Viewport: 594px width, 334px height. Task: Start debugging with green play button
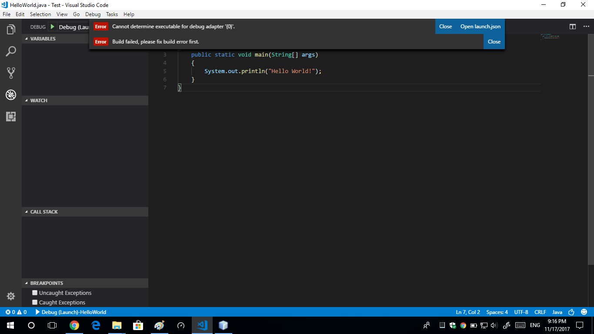pos(52,27)
